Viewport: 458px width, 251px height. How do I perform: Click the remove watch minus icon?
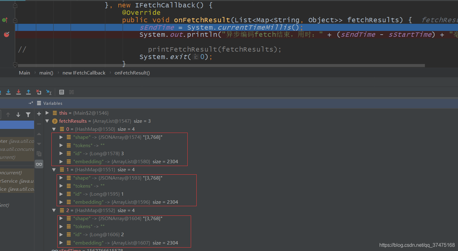[x=39, y=124]
